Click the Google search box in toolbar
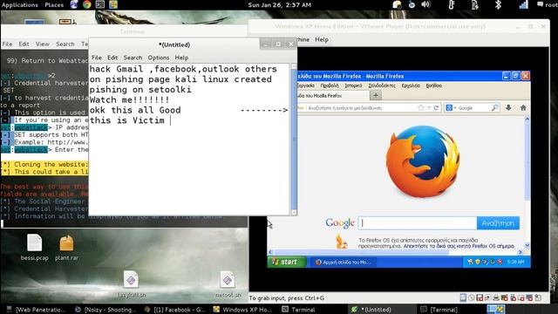The image size is (558, 314). [473, 107]
